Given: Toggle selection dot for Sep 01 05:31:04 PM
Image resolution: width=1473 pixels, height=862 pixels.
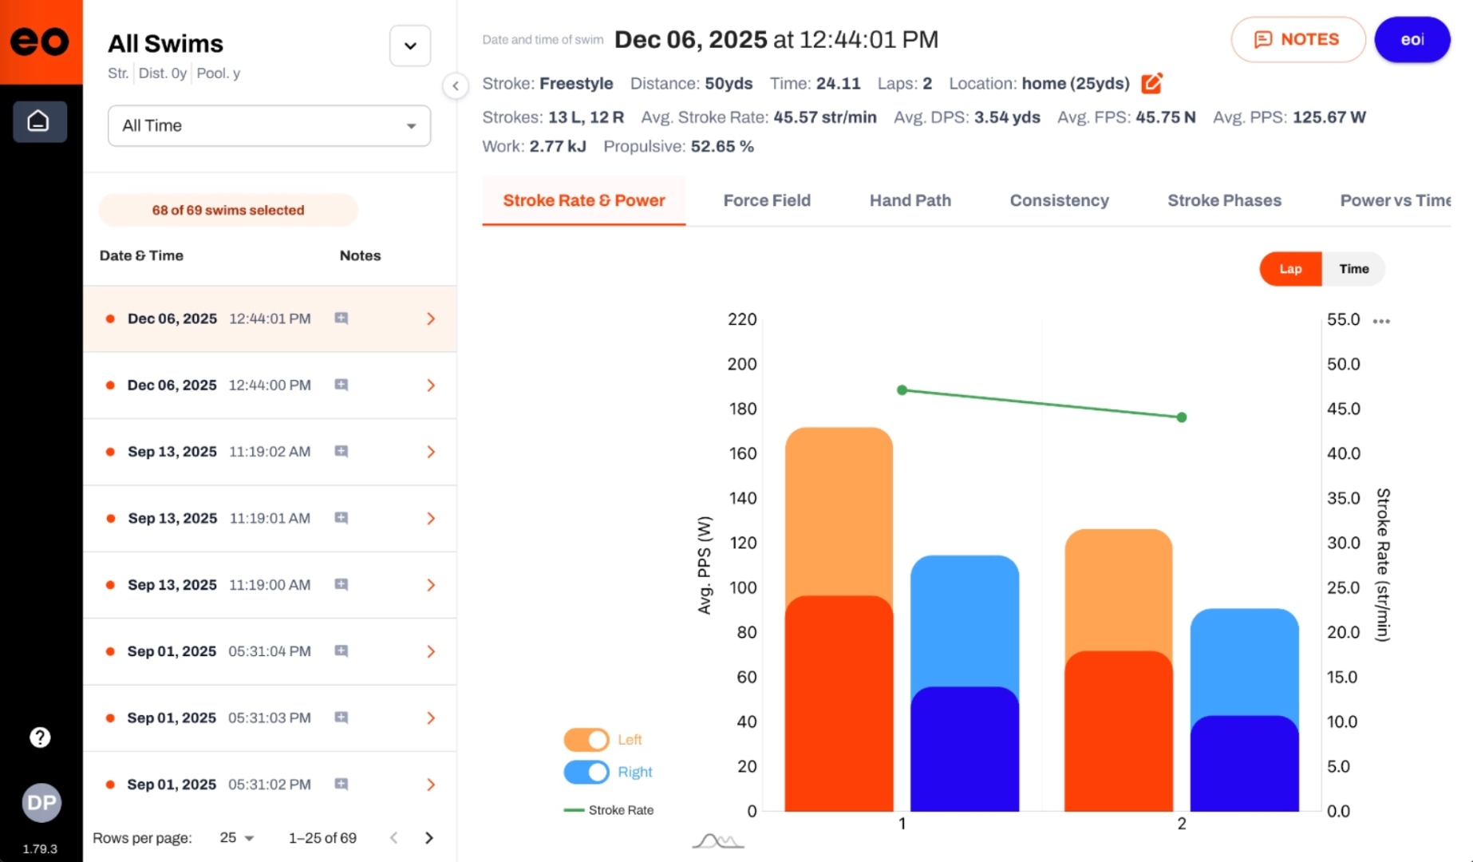Looking at the screenshot, I should tap(110, 651).
